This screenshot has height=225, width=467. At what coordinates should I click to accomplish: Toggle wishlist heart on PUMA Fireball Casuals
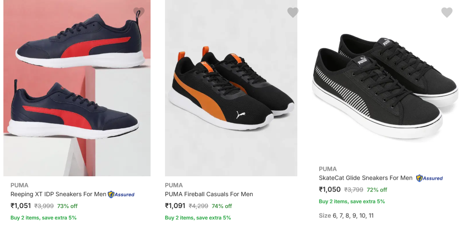click(x=293, y=12)
